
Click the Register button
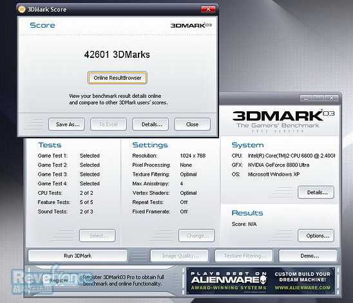click(x=61, y=280)
